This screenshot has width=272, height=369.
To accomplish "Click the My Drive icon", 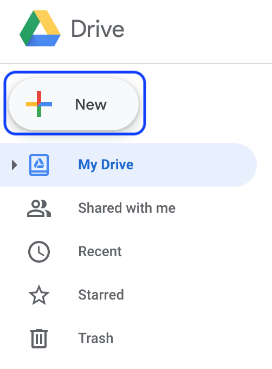I will point(39,165).
